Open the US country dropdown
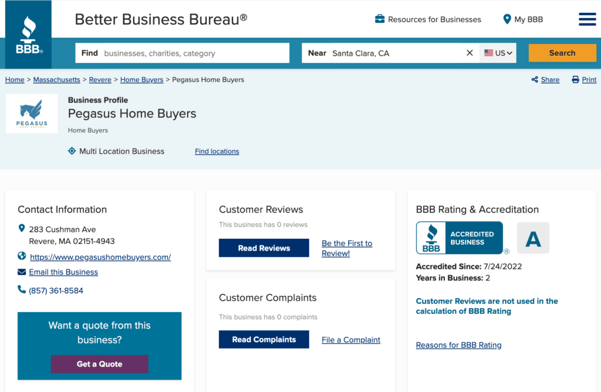 (x=498, y=53)
